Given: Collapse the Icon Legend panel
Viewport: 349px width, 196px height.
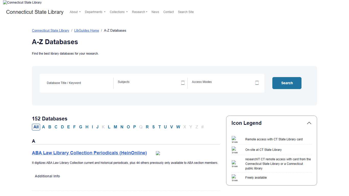Looking at the screenshot, I should [x=309, y=123].
